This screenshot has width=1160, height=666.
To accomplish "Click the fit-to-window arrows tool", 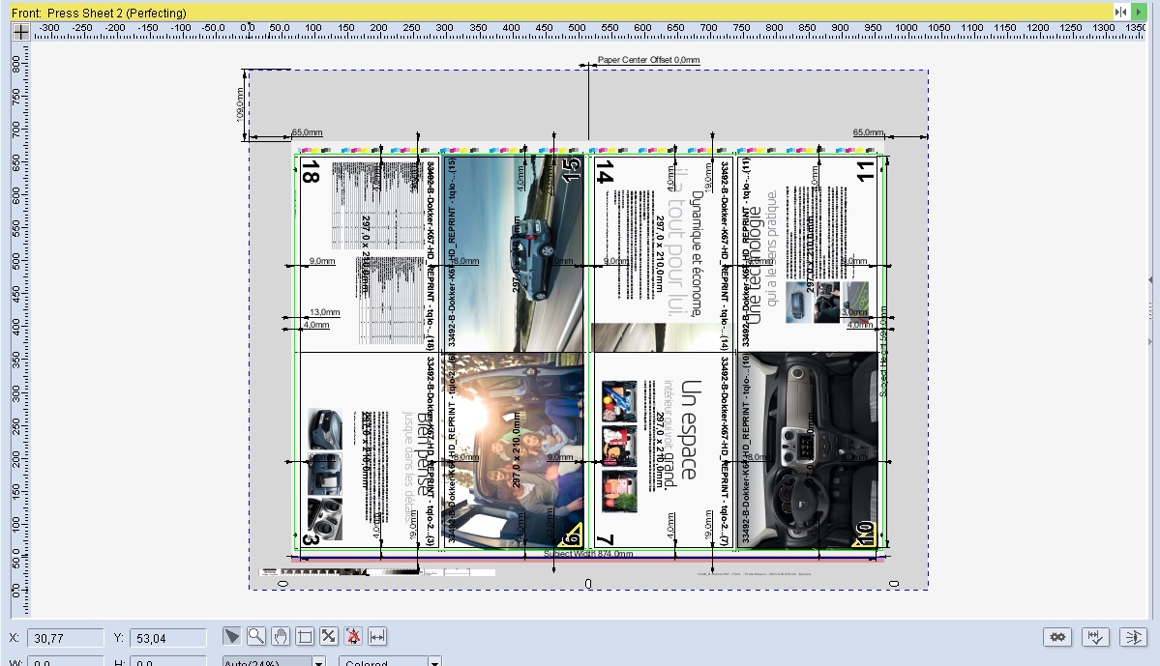I will 329,636.
